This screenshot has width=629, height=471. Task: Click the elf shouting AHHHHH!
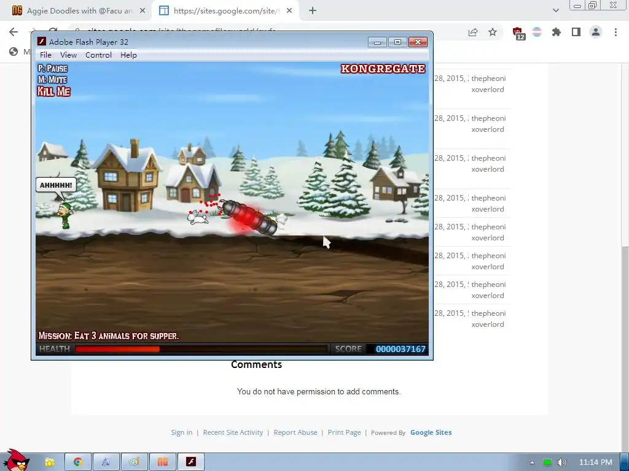(x=65, y=215)
